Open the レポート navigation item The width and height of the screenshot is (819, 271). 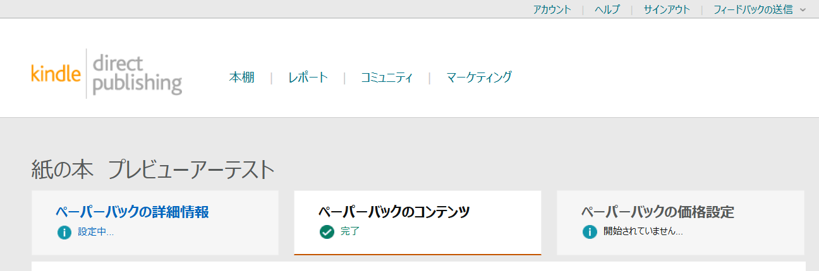pos(308,78)
